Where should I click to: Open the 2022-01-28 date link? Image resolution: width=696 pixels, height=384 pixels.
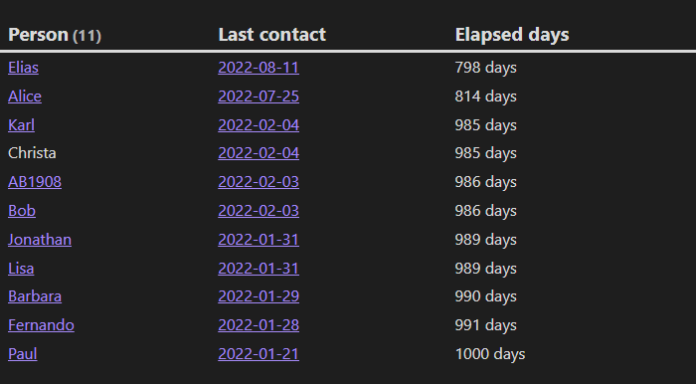tap(259, 325)
